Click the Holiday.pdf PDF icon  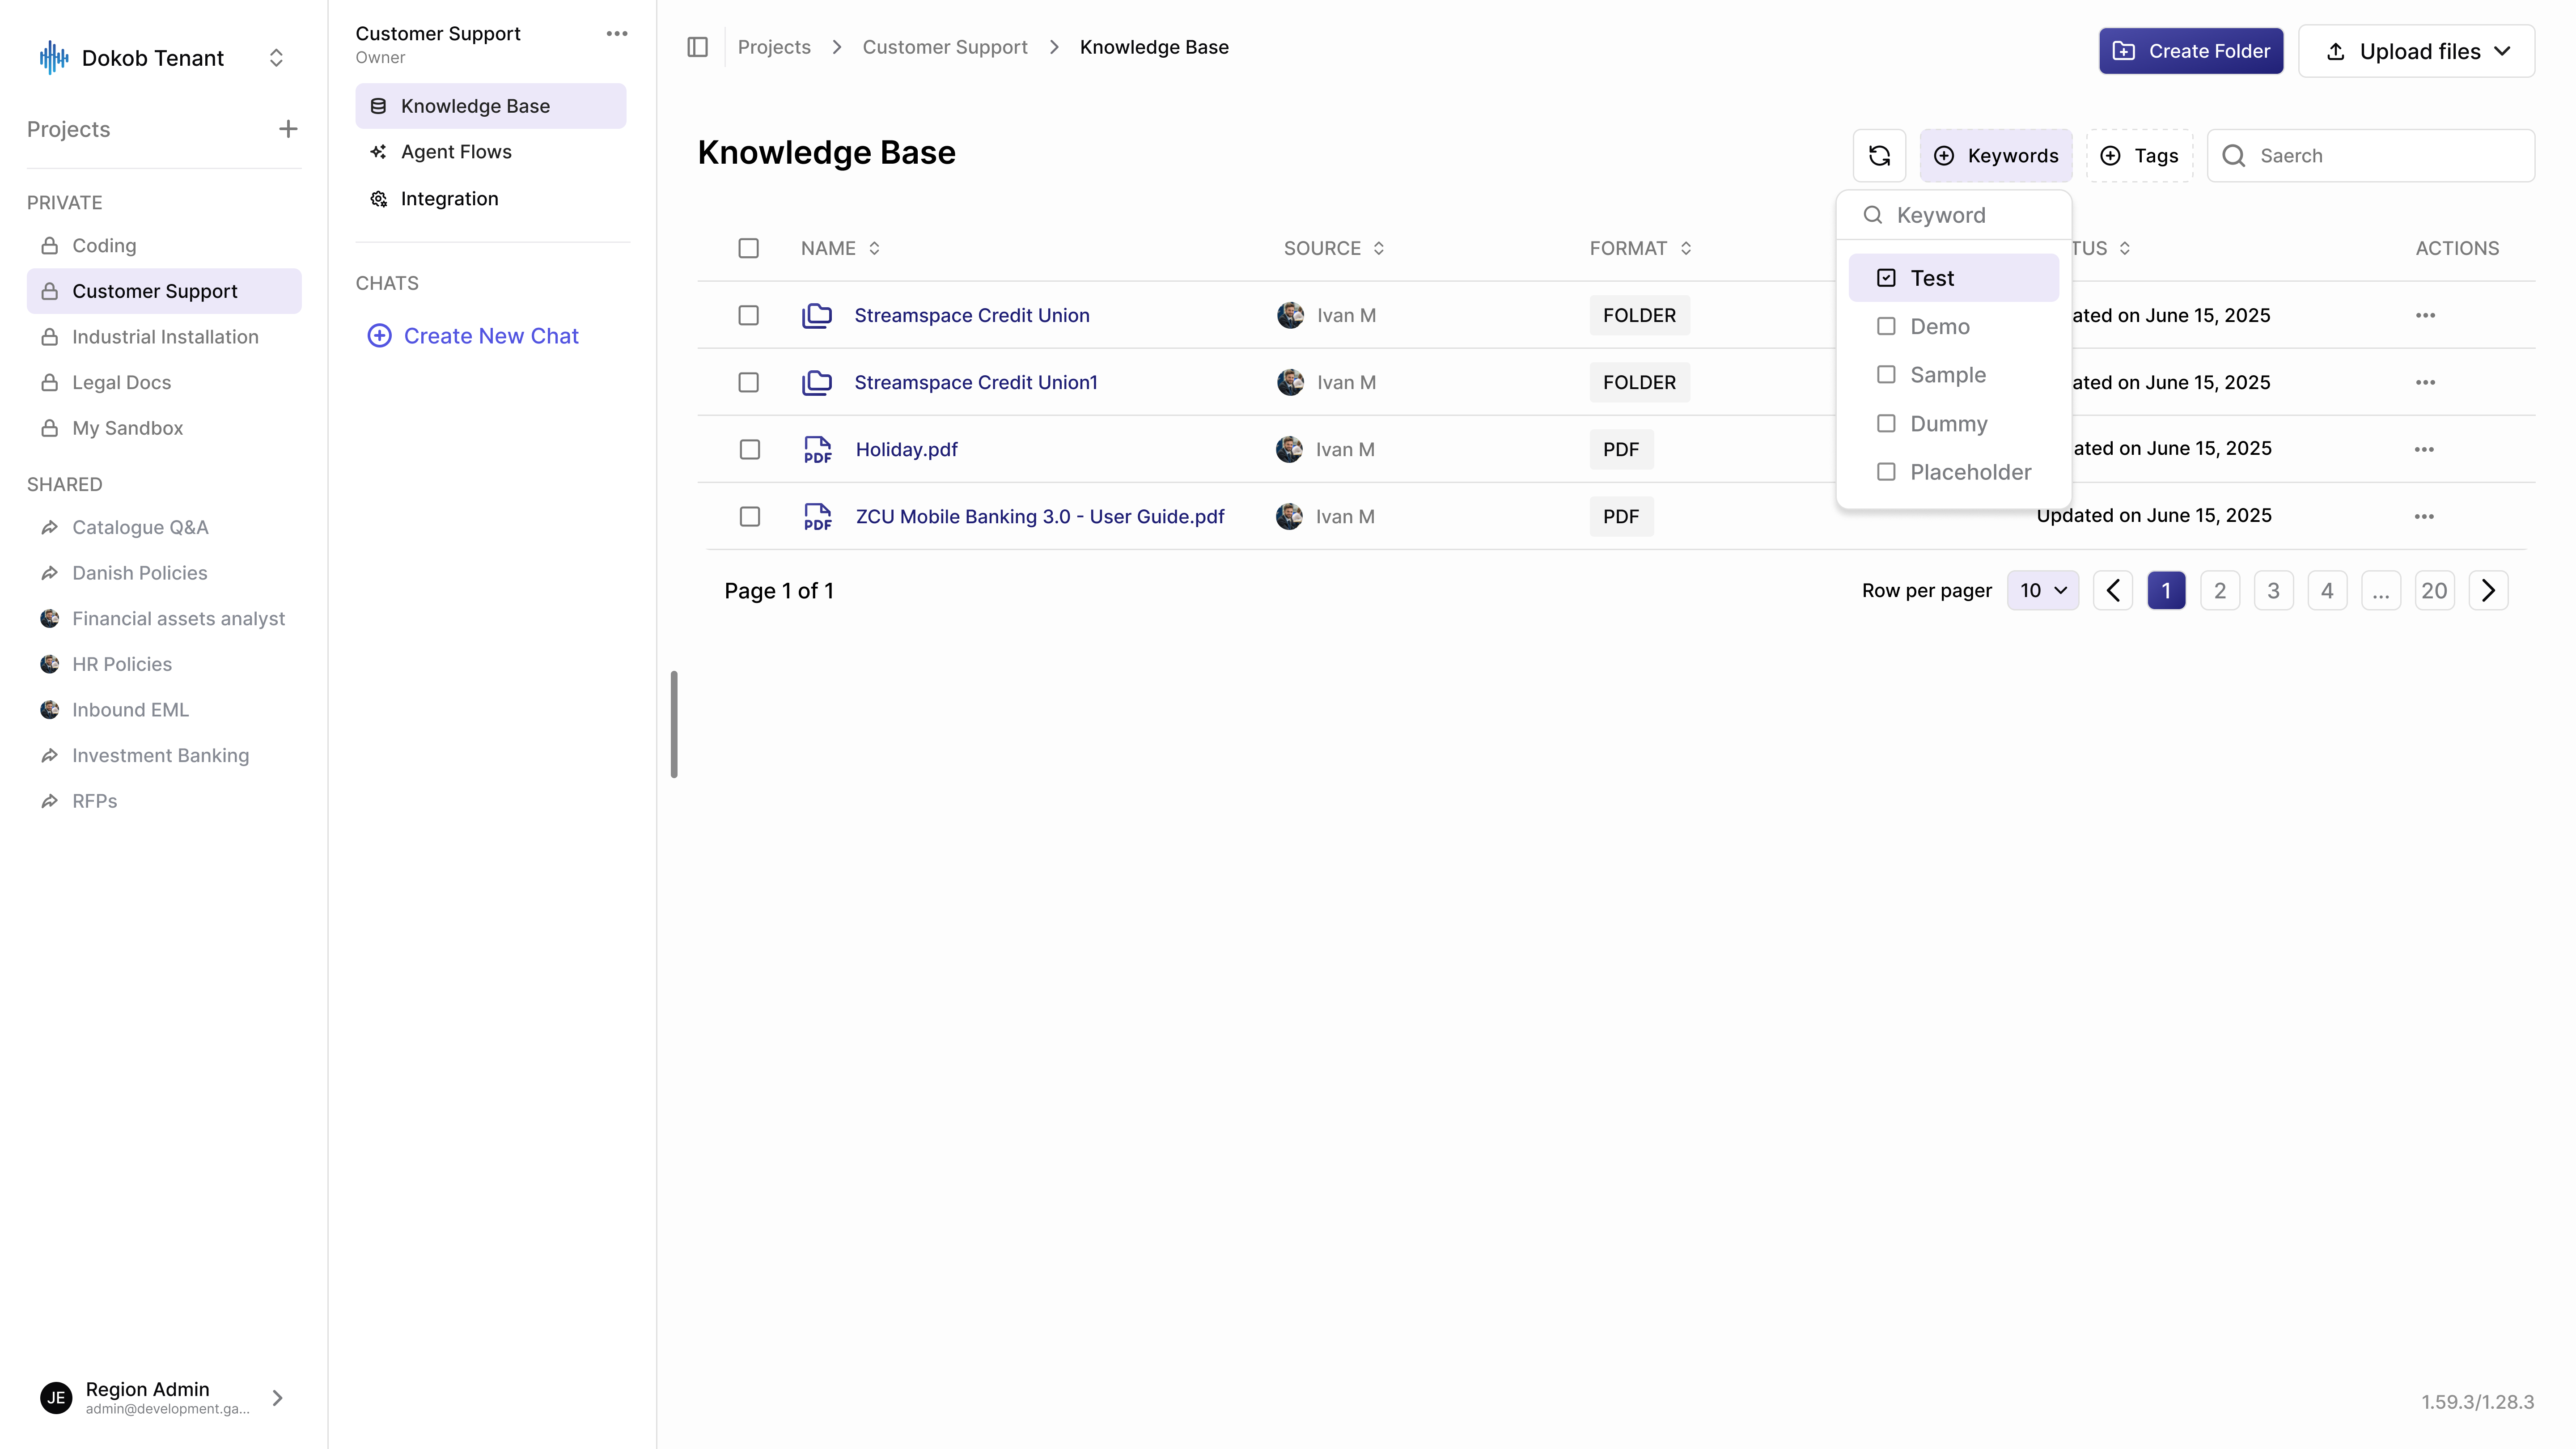[817, 449]
